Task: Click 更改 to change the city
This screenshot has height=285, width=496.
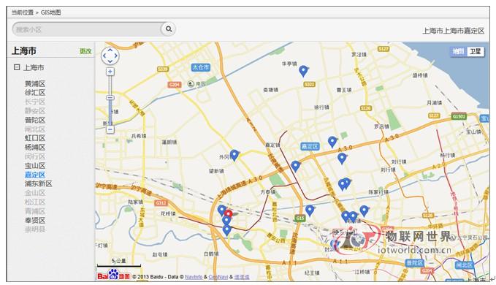Action: point(85,51)
